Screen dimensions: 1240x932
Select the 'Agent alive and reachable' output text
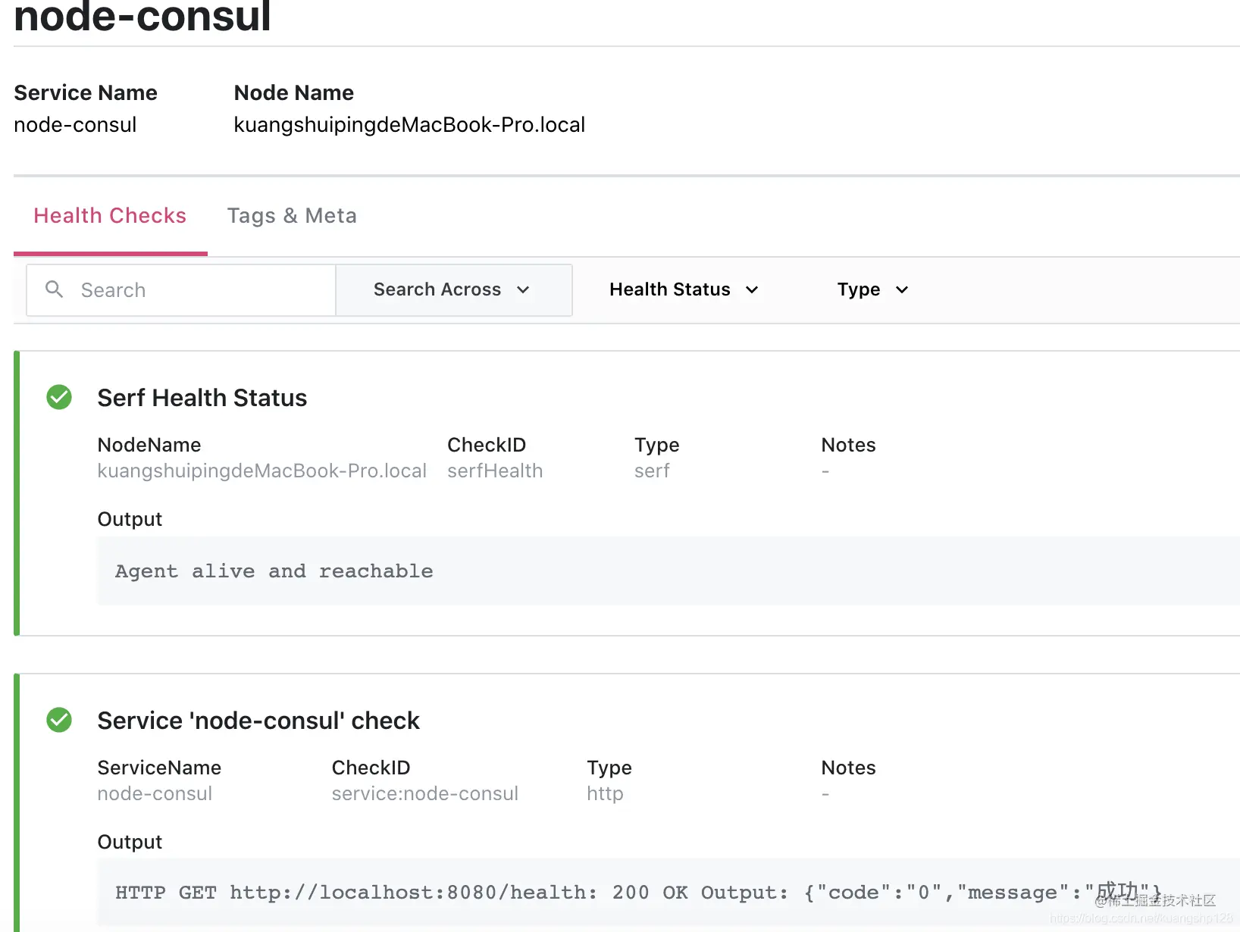pyautogui.click(x=274, y=571)
